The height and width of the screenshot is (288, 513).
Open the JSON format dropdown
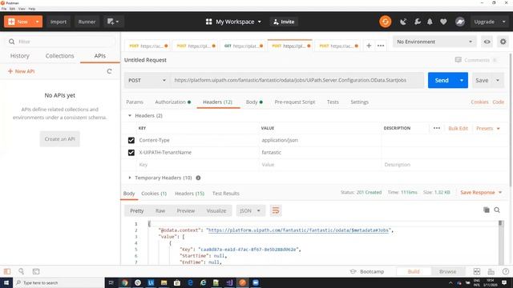[250, 210]
